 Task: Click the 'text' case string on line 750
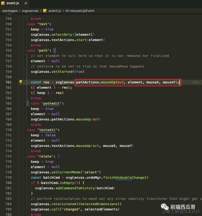tap(43, 24)
